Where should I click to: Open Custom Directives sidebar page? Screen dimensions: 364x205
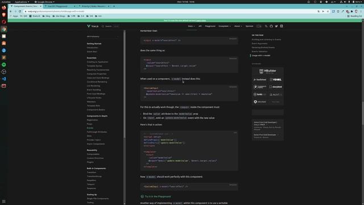[95, 158]
